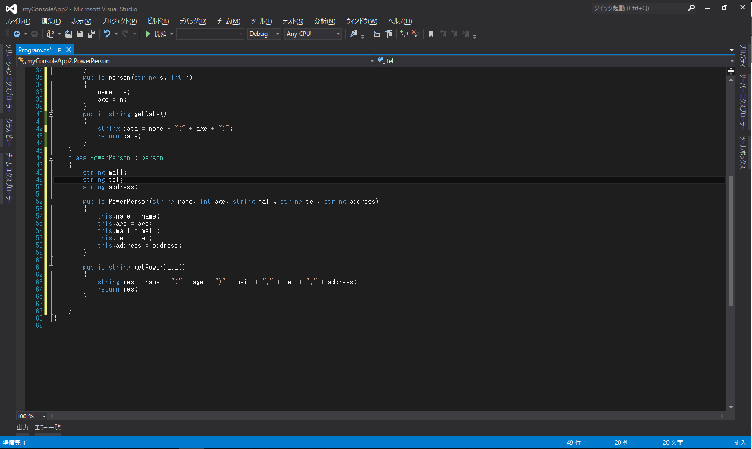Click the Find in Files toolbar icon
752x449 pixels.
tap(354, 34)
